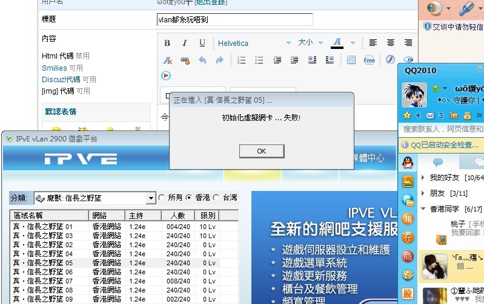
Task: Click the Free tag icon
Action: coord(369,60)
